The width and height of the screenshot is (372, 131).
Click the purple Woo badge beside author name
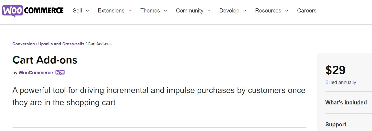click(60, 73)
